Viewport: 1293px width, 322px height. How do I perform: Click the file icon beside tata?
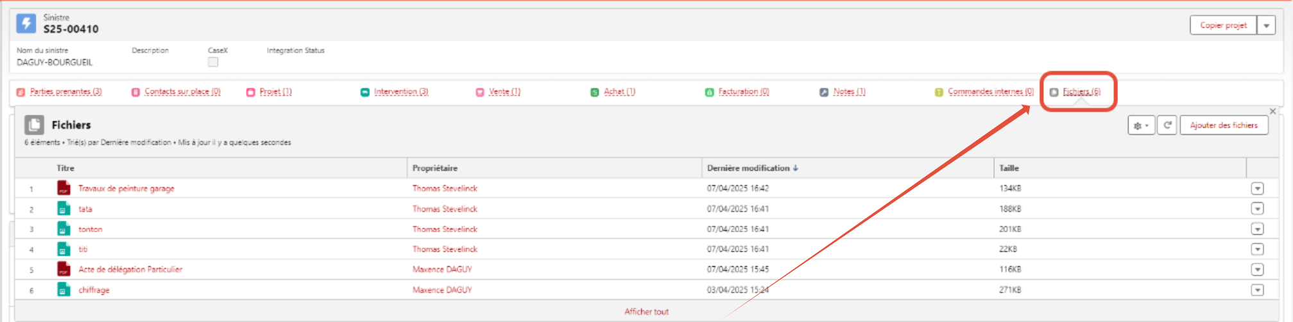[x=64, y=208]
